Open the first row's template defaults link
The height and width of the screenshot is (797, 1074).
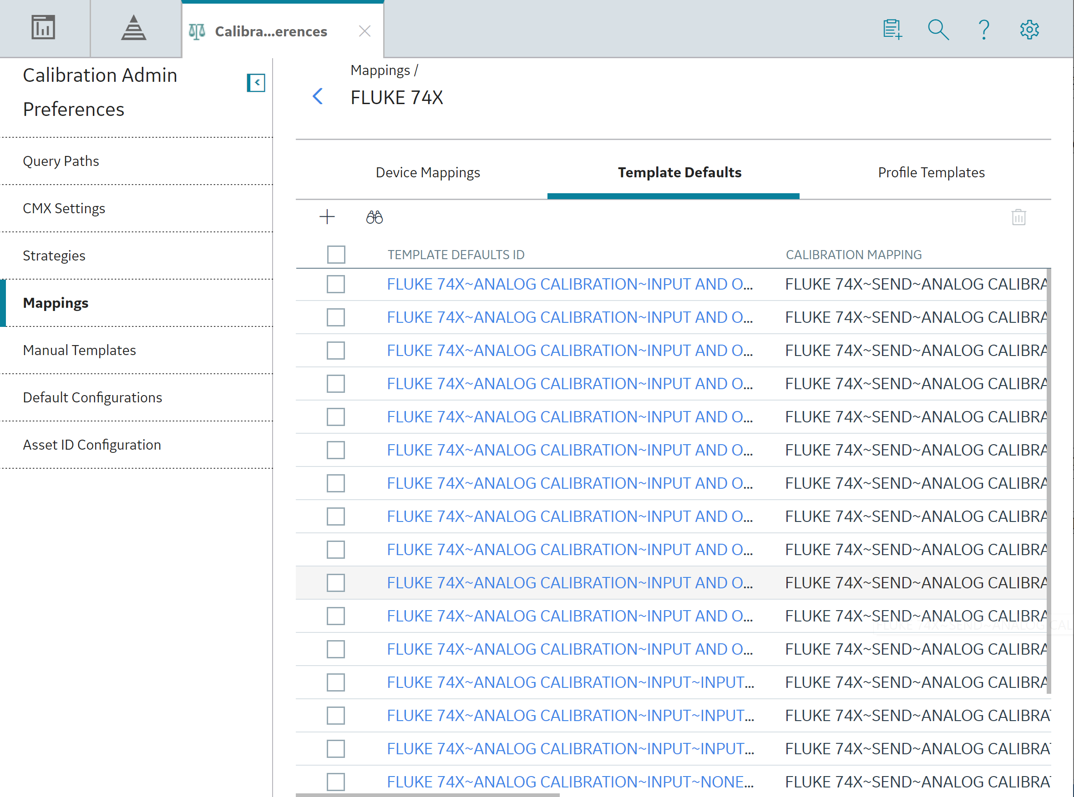point(570,285)
